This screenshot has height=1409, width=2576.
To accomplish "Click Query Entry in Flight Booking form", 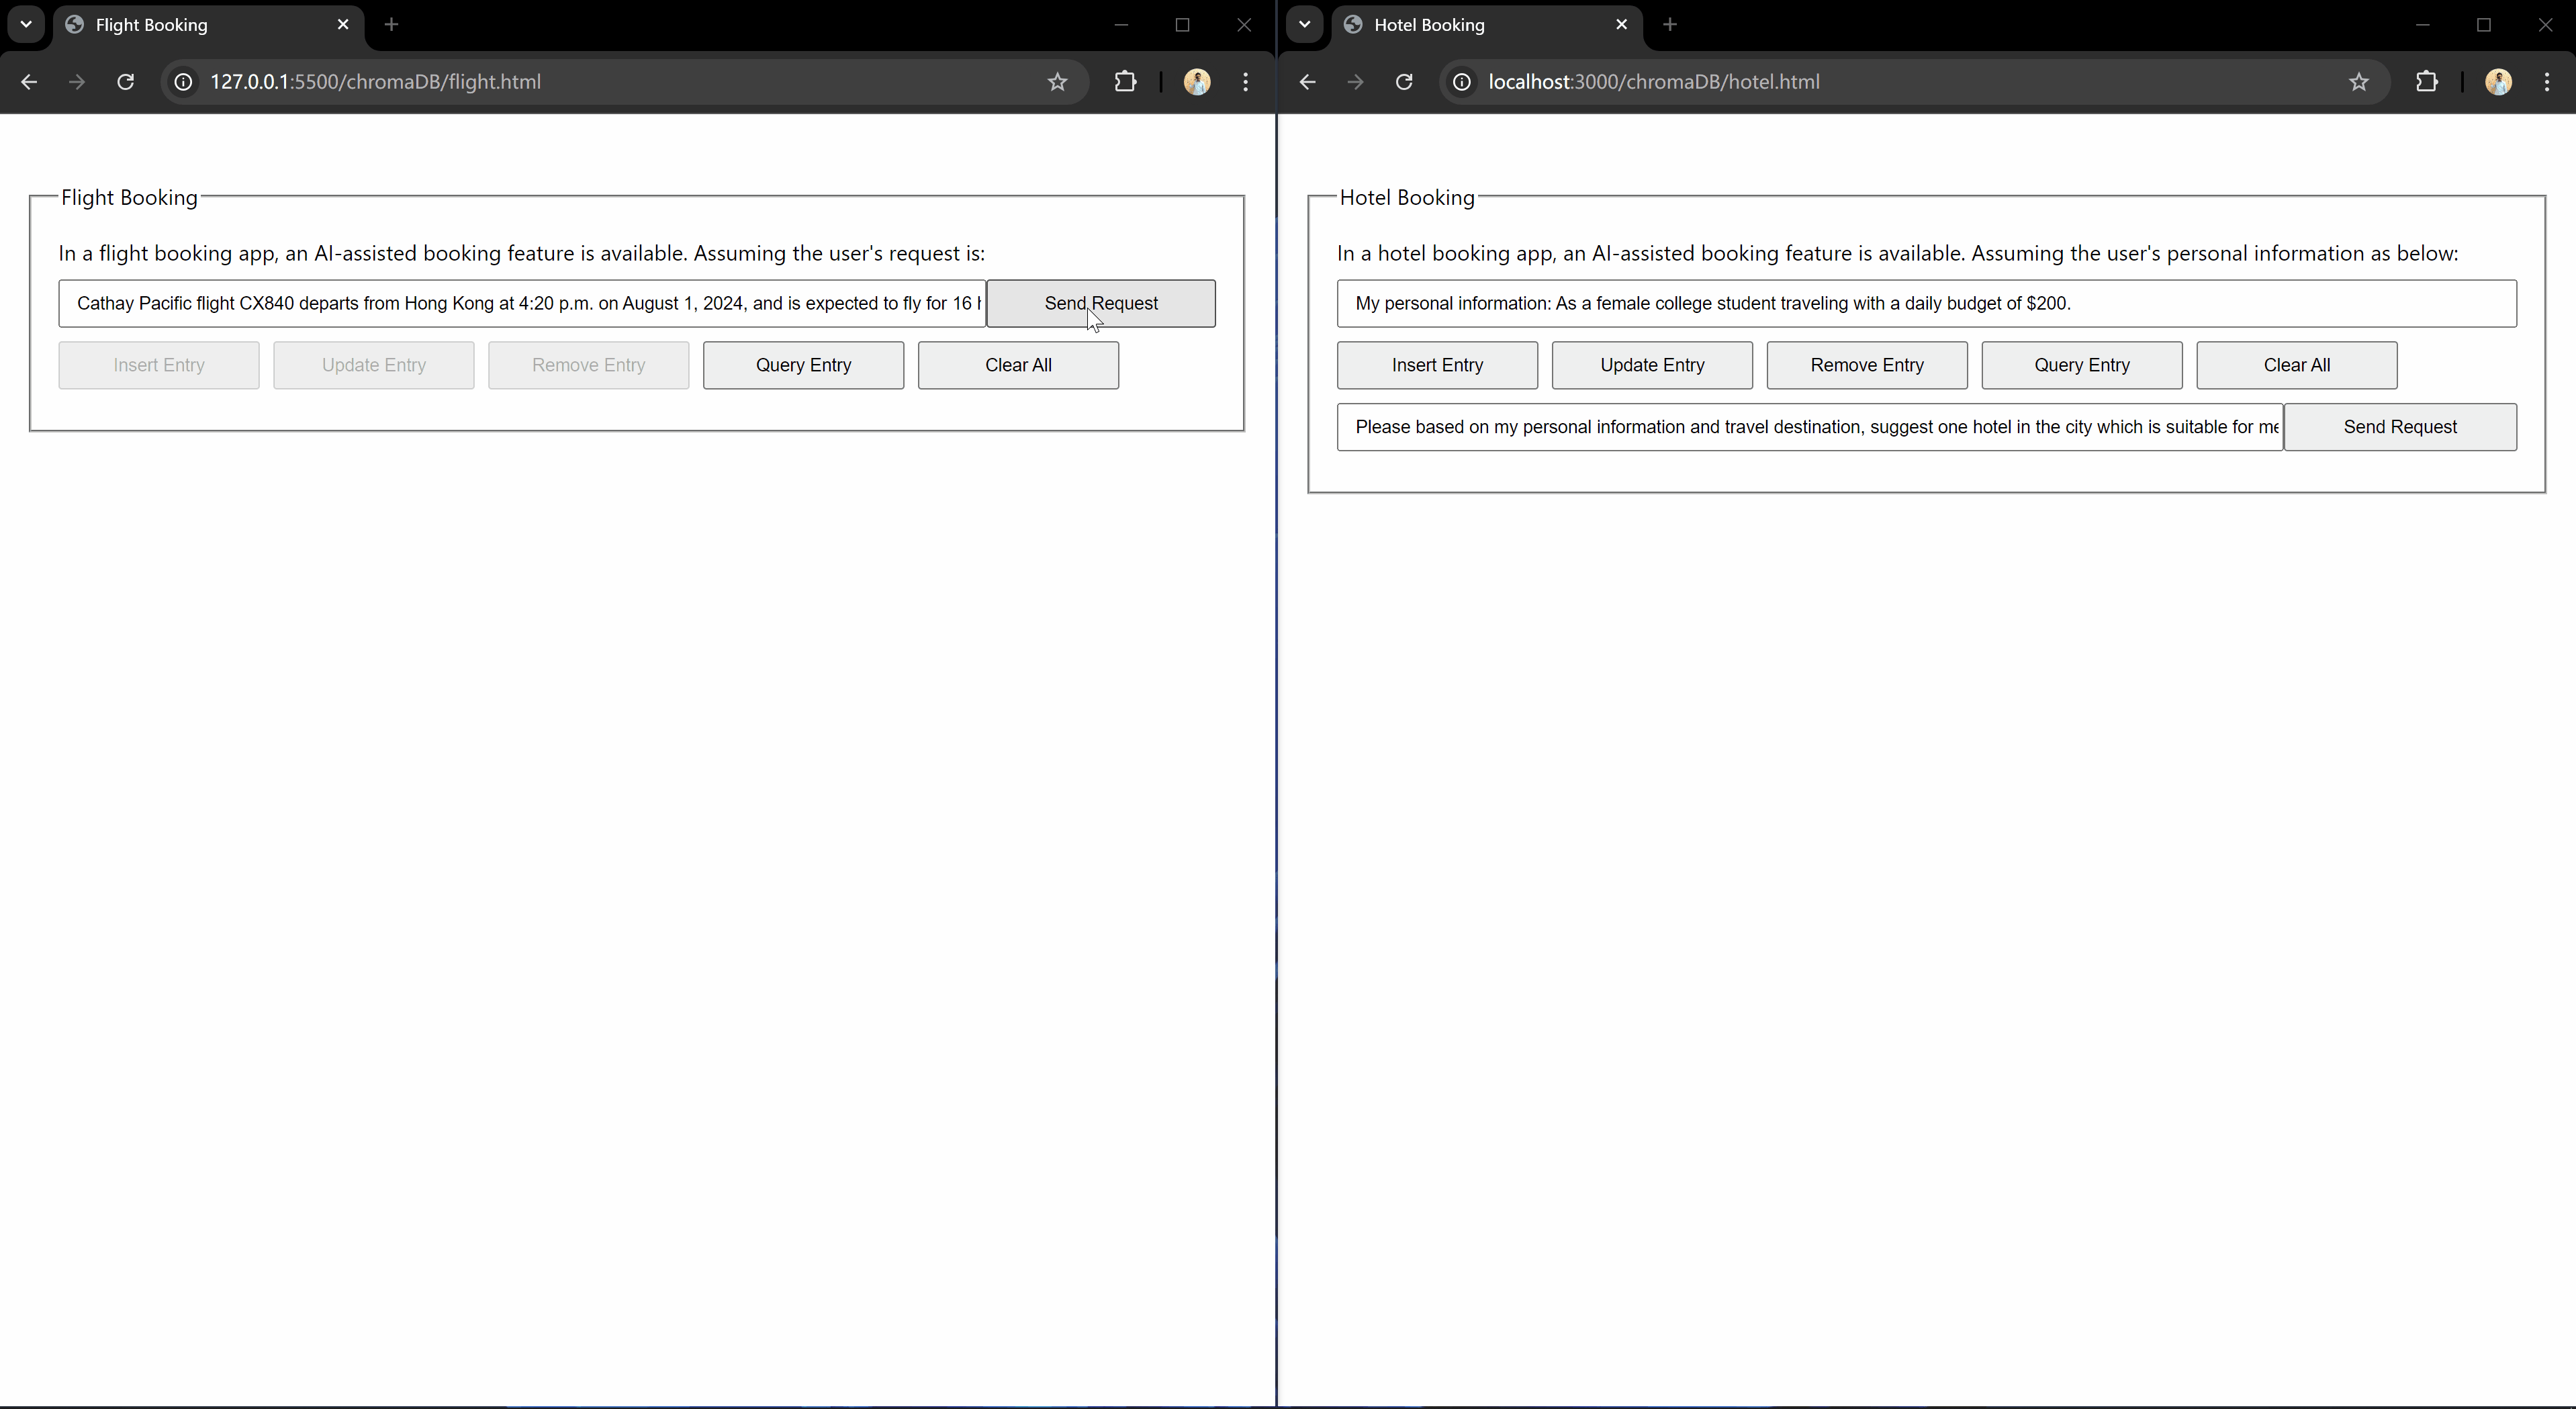I will 803,365.
